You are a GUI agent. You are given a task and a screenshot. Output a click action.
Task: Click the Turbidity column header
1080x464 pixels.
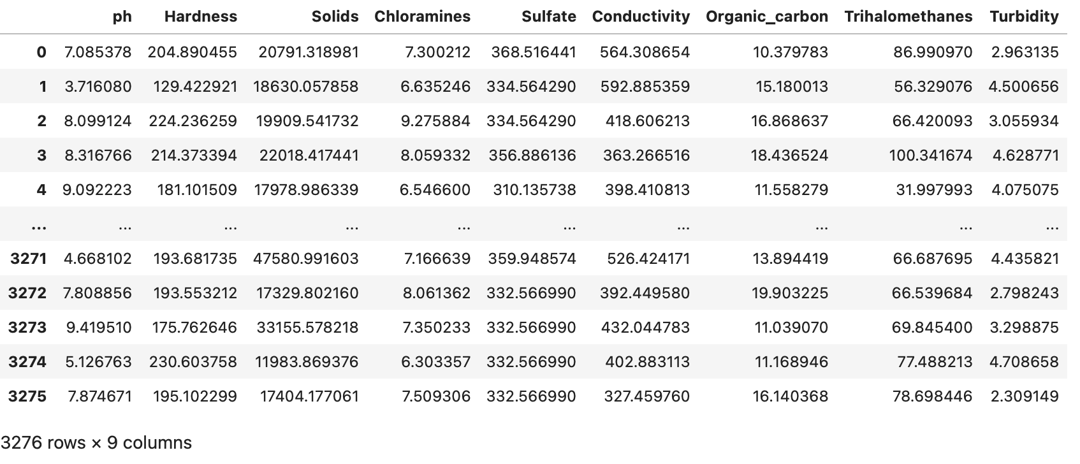(1024, 17)
